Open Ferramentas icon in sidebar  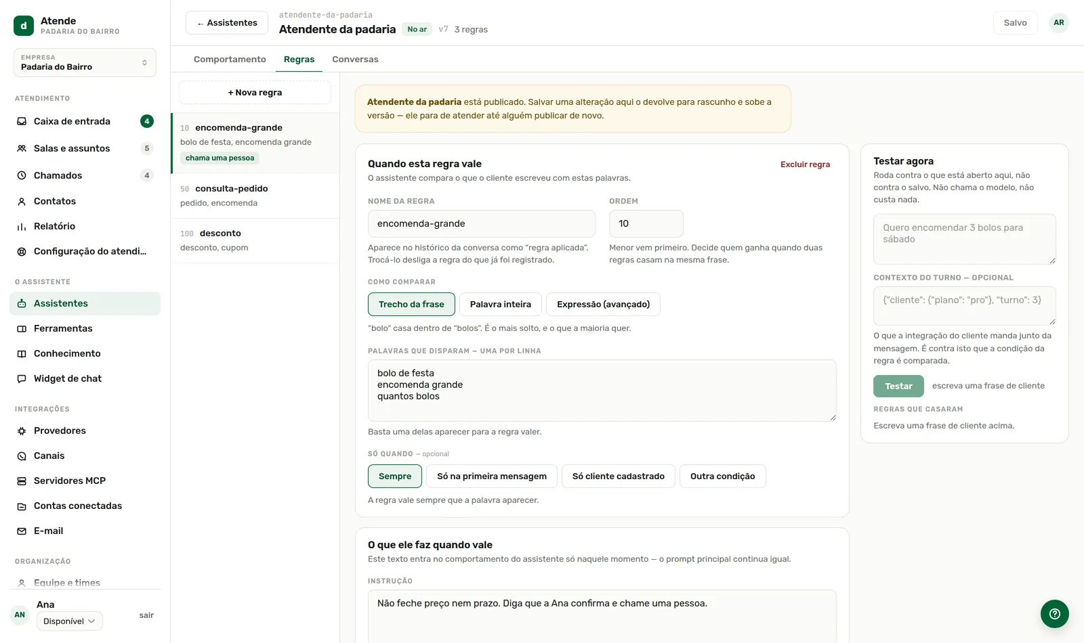point(22,328)
